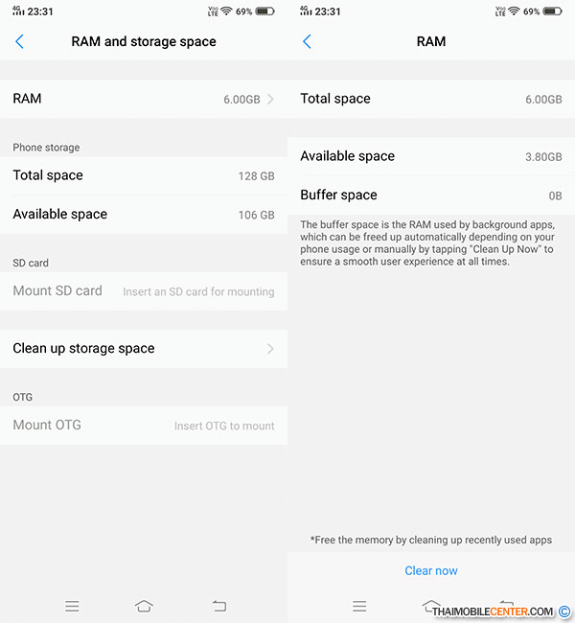The height and width of the screenshot is (623, 575).
Task: Tap the back navigation icon on left phone
Action: (x=218, y=606)
